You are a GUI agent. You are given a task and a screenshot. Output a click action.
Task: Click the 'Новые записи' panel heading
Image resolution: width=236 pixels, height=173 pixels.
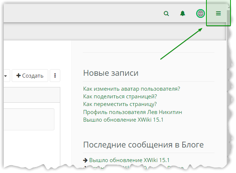point(111,73)
